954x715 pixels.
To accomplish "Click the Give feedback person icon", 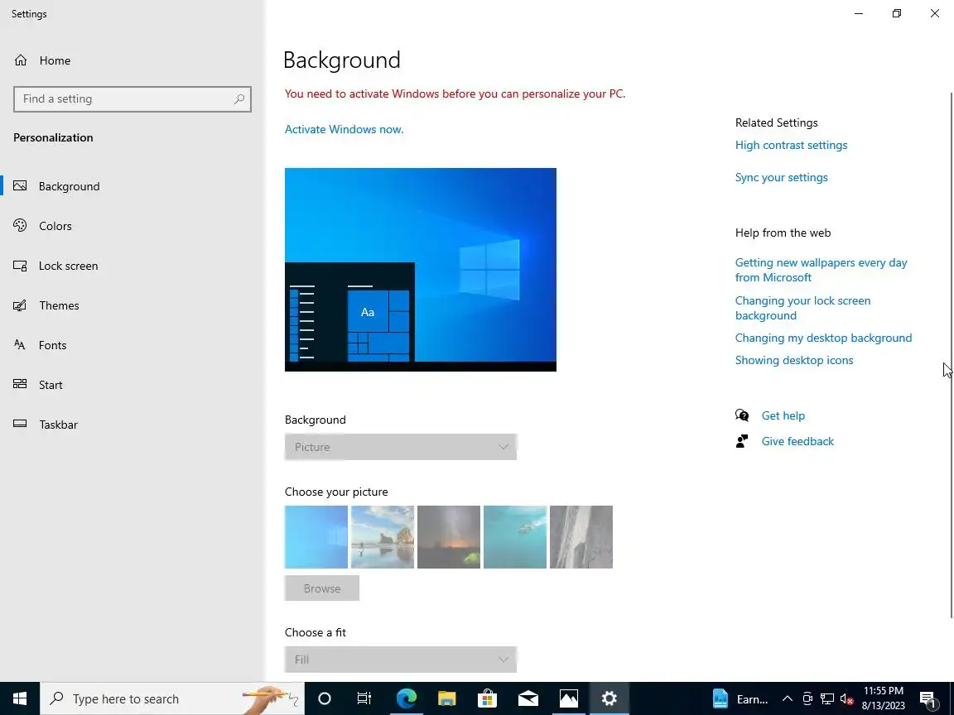I will pos(742,441).
